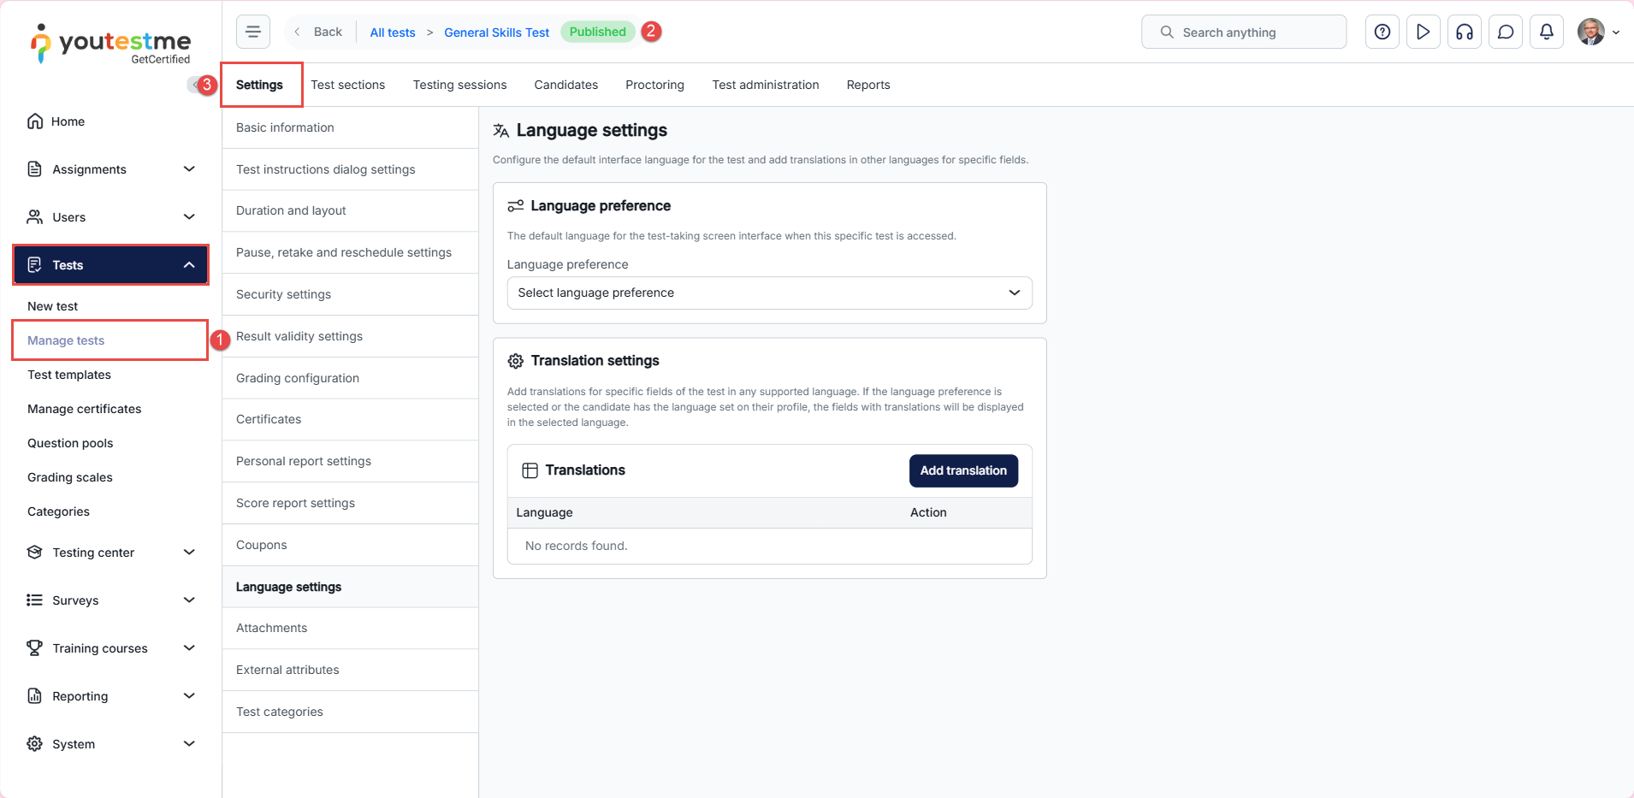Select Grading configuration in settings list
Screen dimensions: 1634x798
point(298,378)
